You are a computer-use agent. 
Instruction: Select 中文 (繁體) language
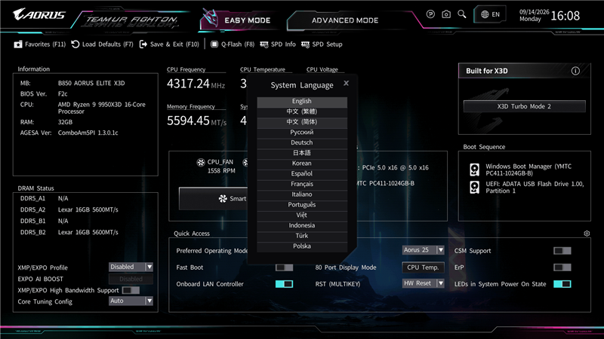click(302, 111)
